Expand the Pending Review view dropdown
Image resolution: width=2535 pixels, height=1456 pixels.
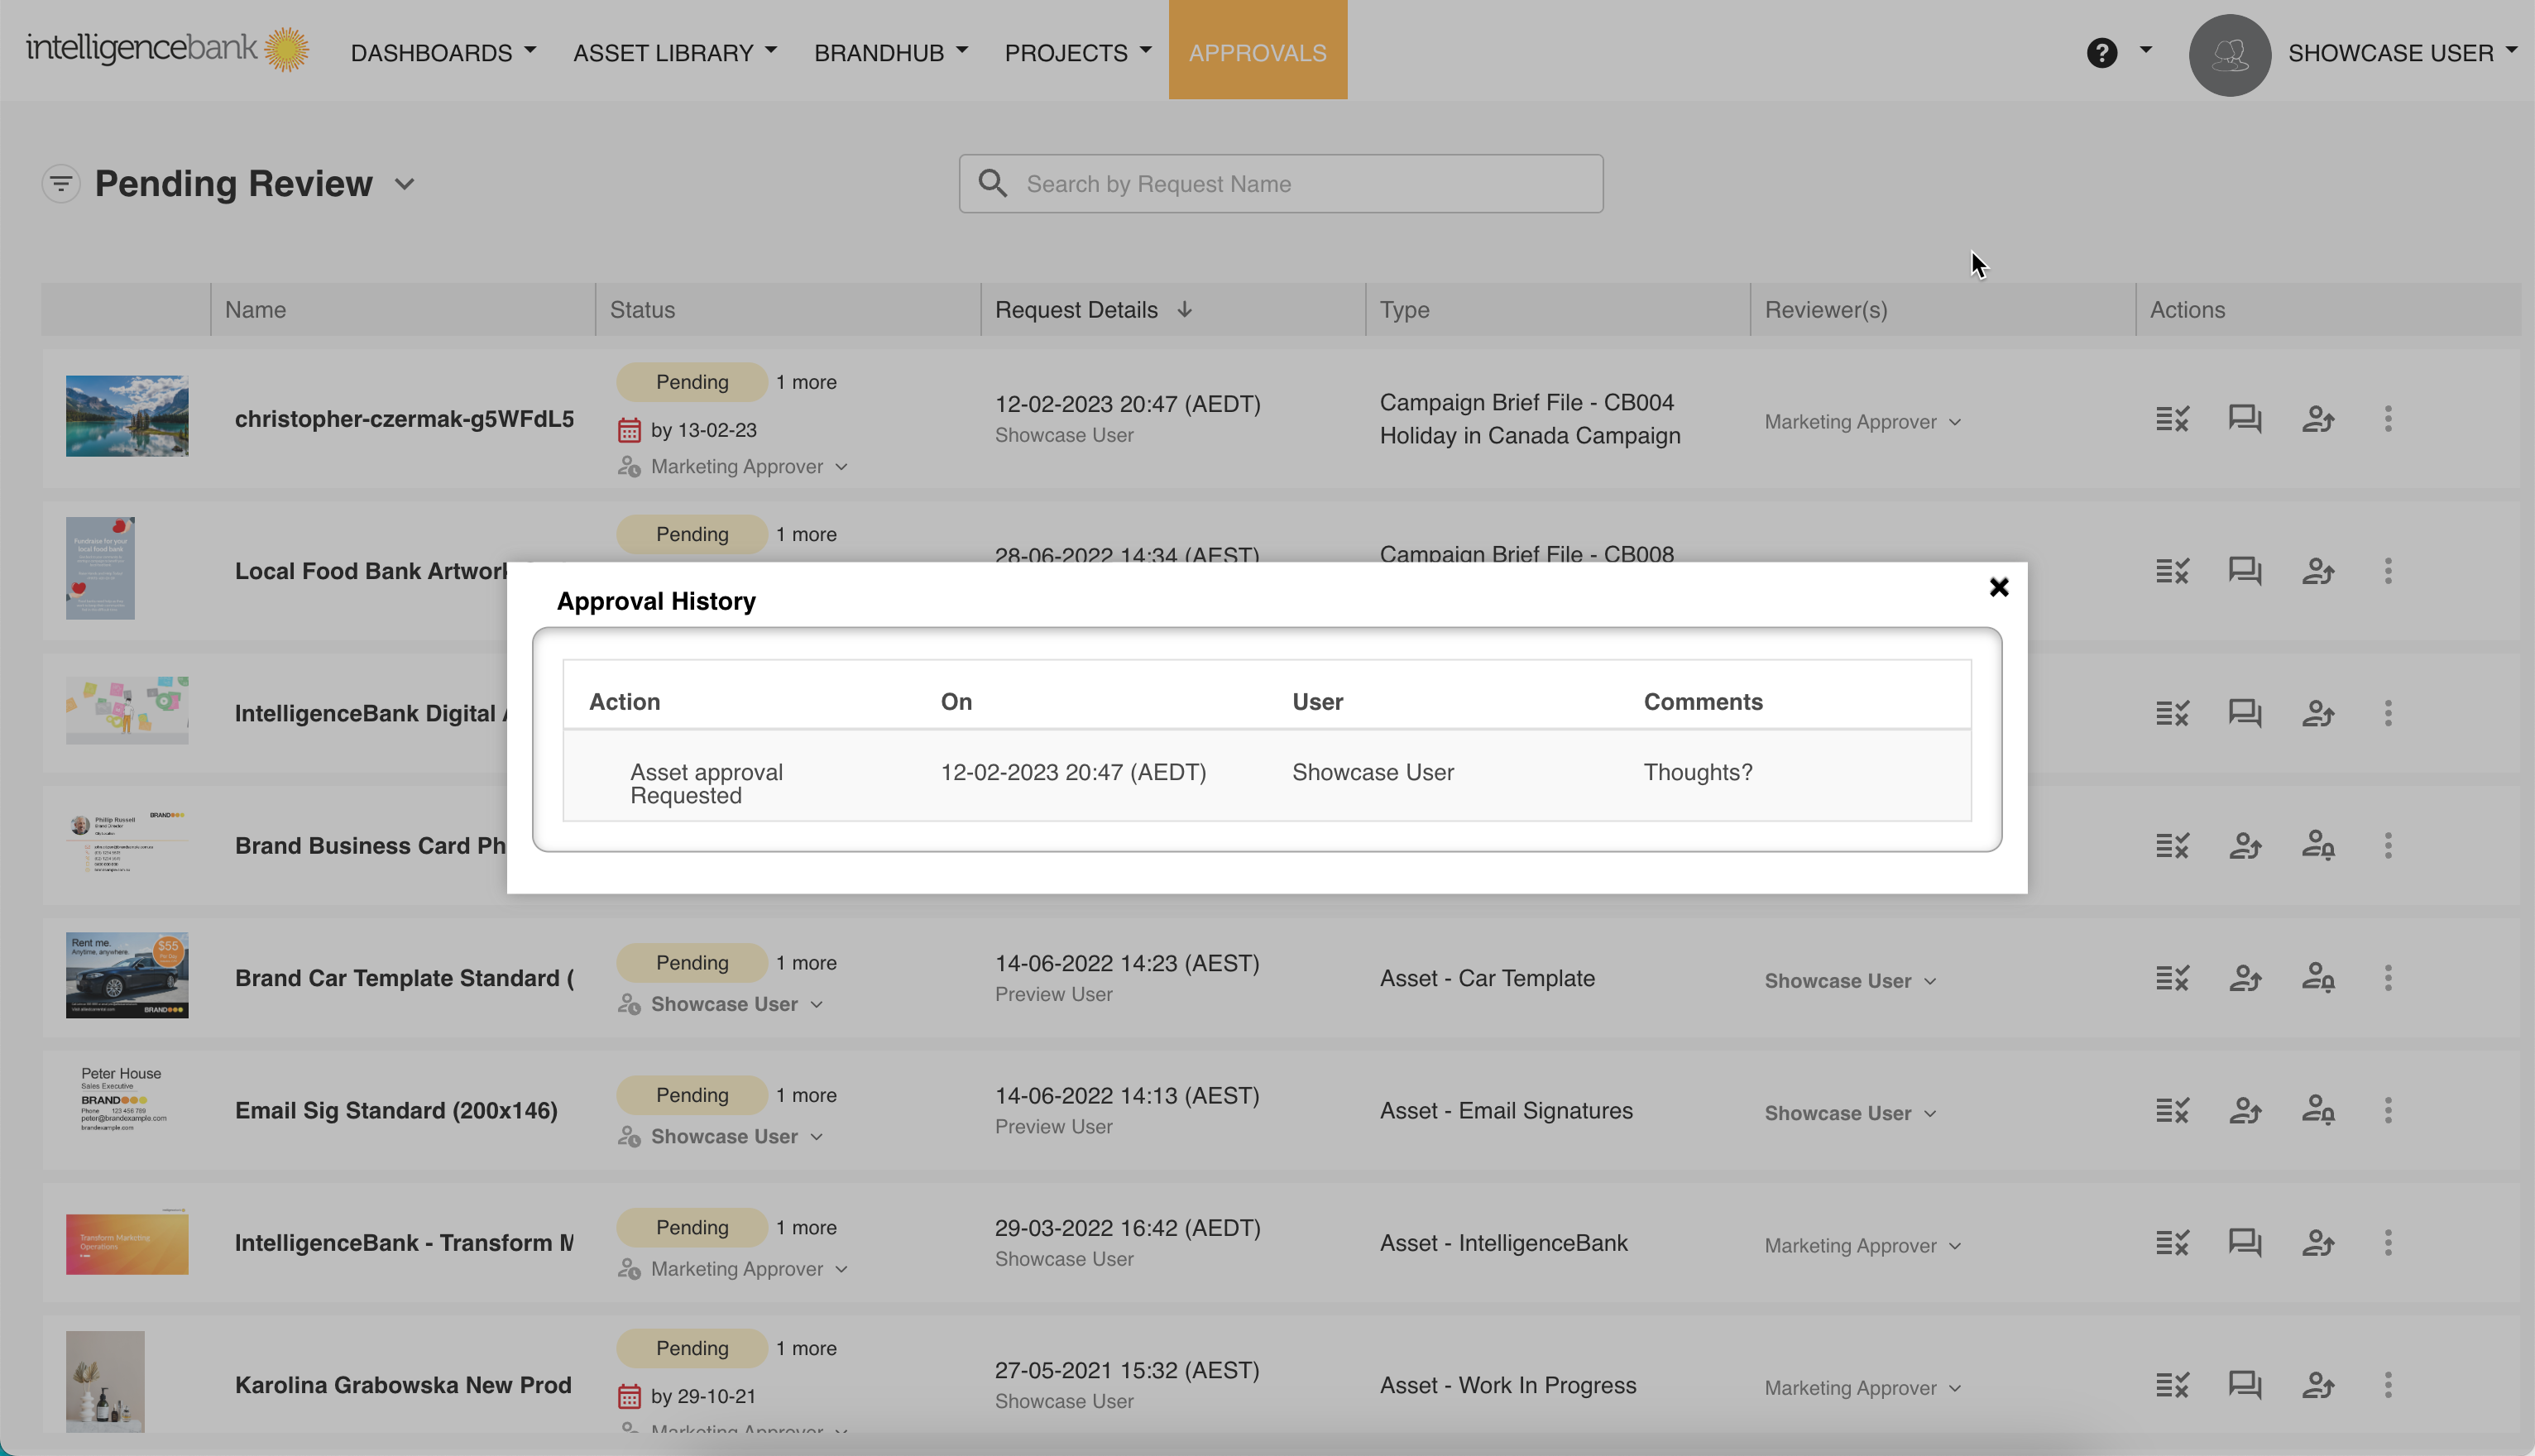(404, 184)
